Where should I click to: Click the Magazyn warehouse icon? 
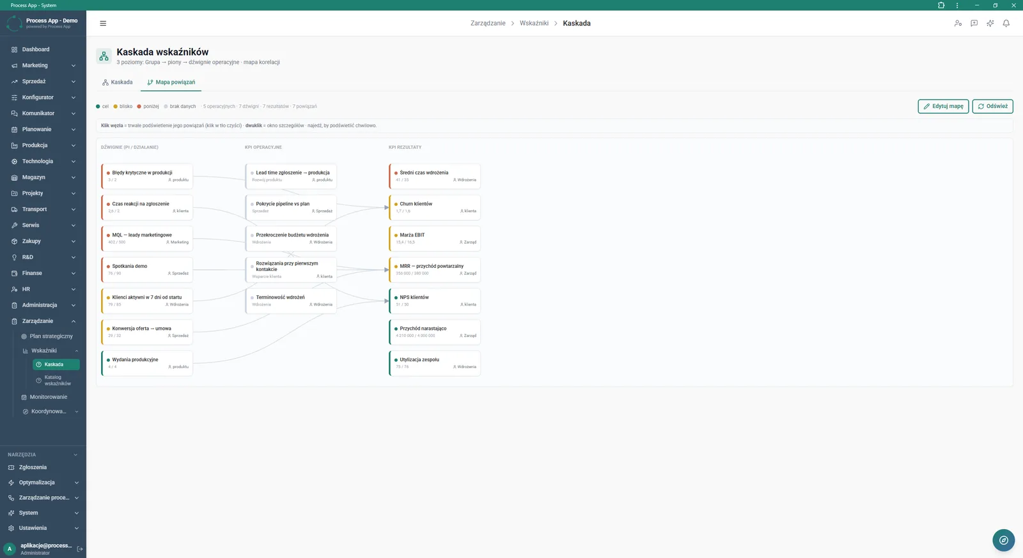point(14,177)
